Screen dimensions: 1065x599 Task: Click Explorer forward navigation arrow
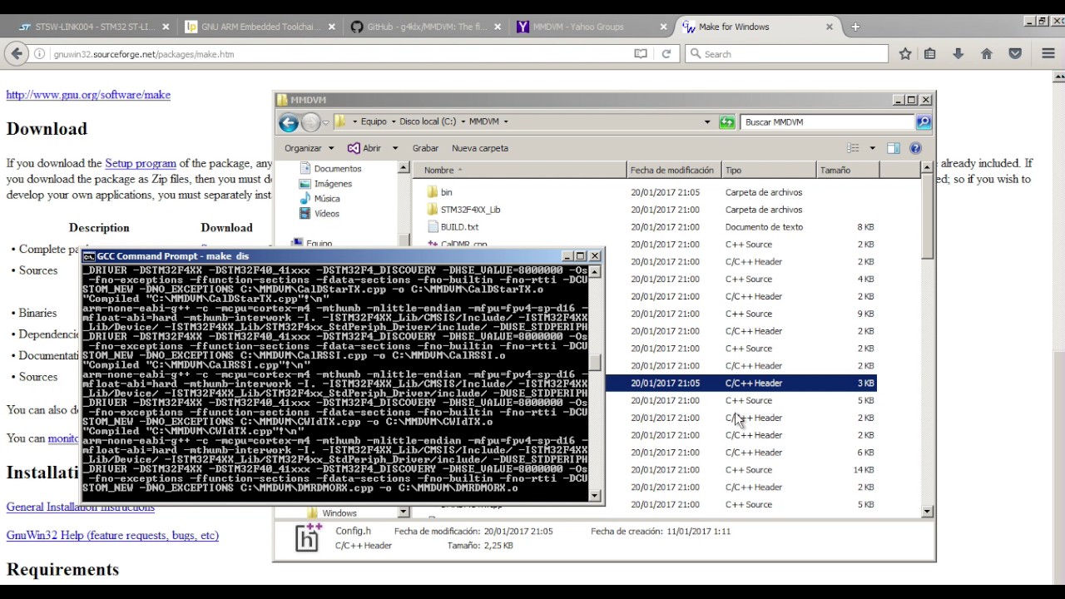[x=310, y=122]
